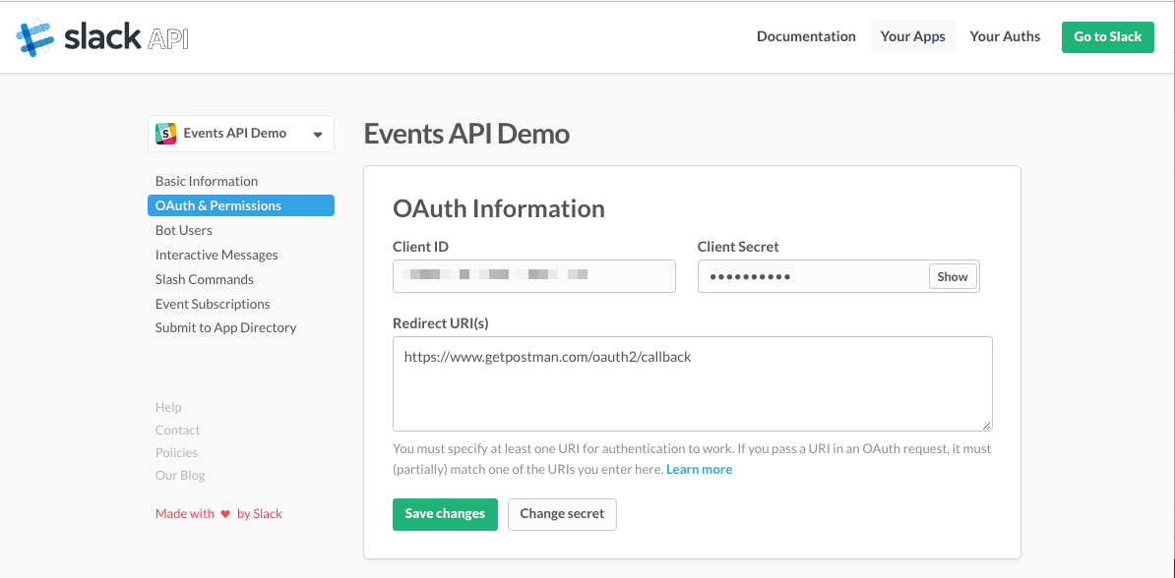
Task: Open Slash Commands settings
Action: click(x=205, y=279)
